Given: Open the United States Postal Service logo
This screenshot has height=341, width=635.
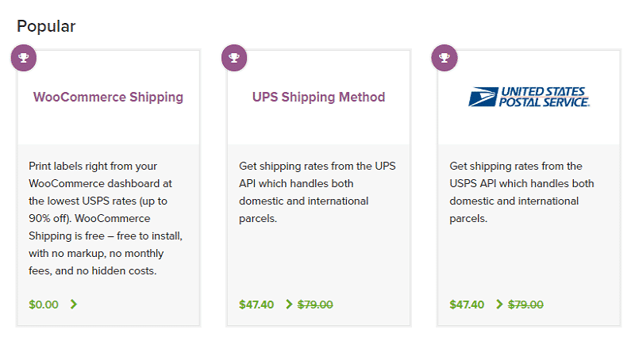Looking at the screenshot, I should [x=529, y=97].
